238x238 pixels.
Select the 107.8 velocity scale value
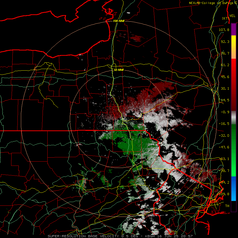coord(224,30)
